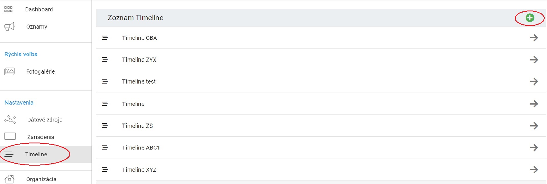Open Timeline ABC1 arrow on the right
Image resolution: width=547 pixels, height=184 pixels.
(534, 148)
